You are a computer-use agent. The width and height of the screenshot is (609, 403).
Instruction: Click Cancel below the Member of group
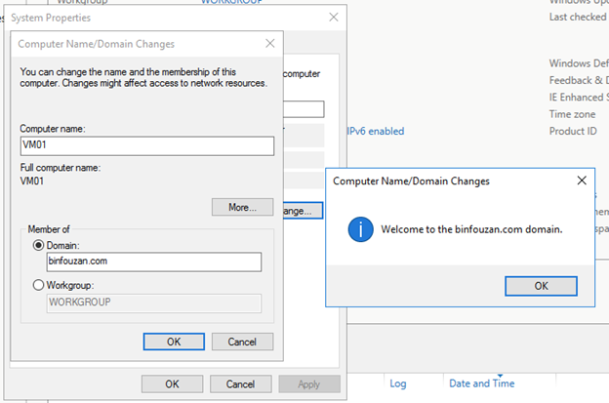click(241, 342)
